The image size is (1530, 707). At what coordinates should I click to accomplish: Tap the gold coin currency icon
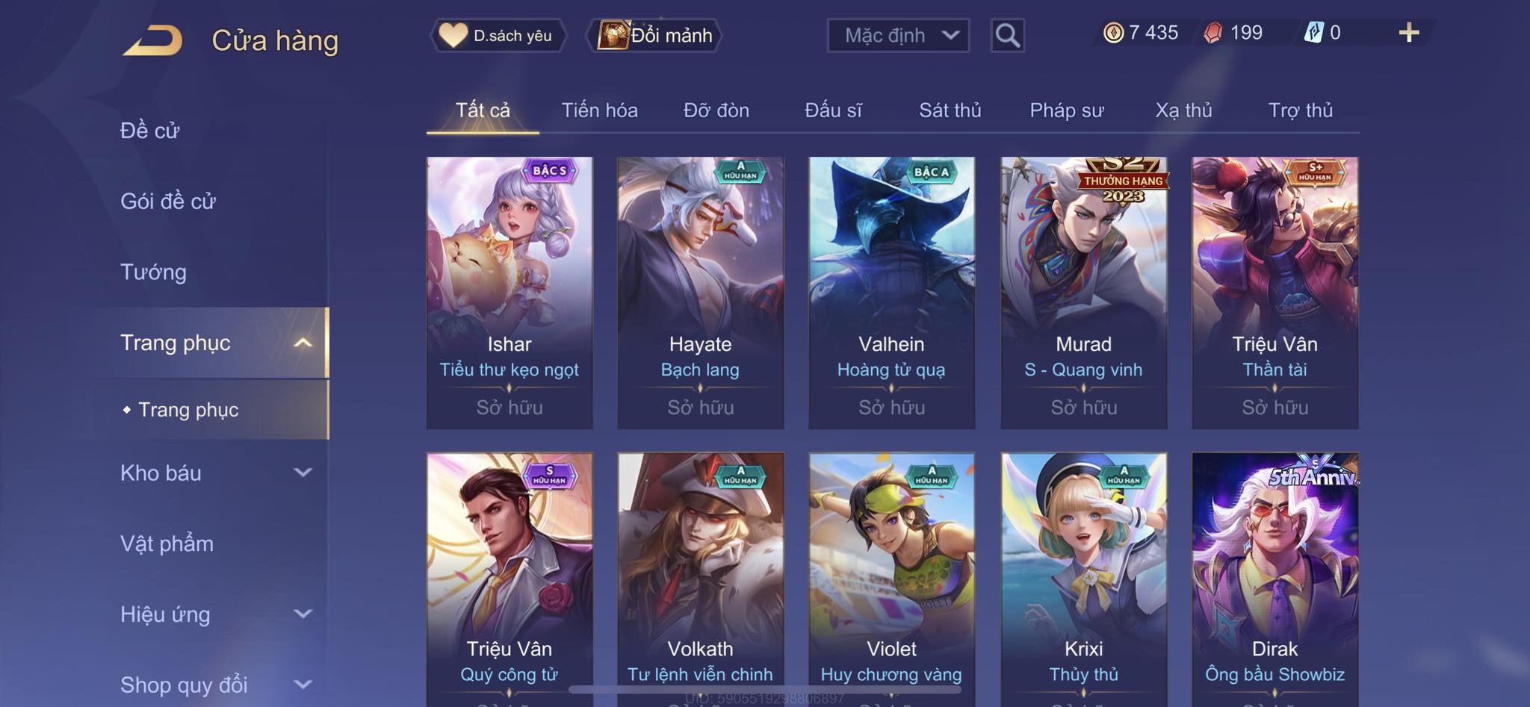[x=1113, y=33]
